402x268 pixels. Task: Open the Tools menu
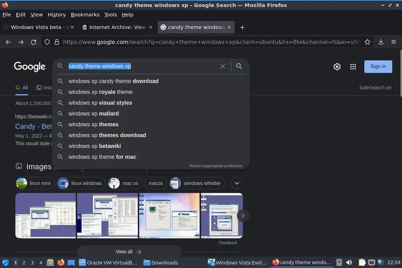(111, 15)
